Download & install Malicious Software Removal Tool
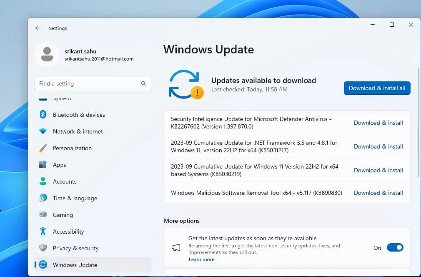421x277 pixels. [x=378, y=193]
